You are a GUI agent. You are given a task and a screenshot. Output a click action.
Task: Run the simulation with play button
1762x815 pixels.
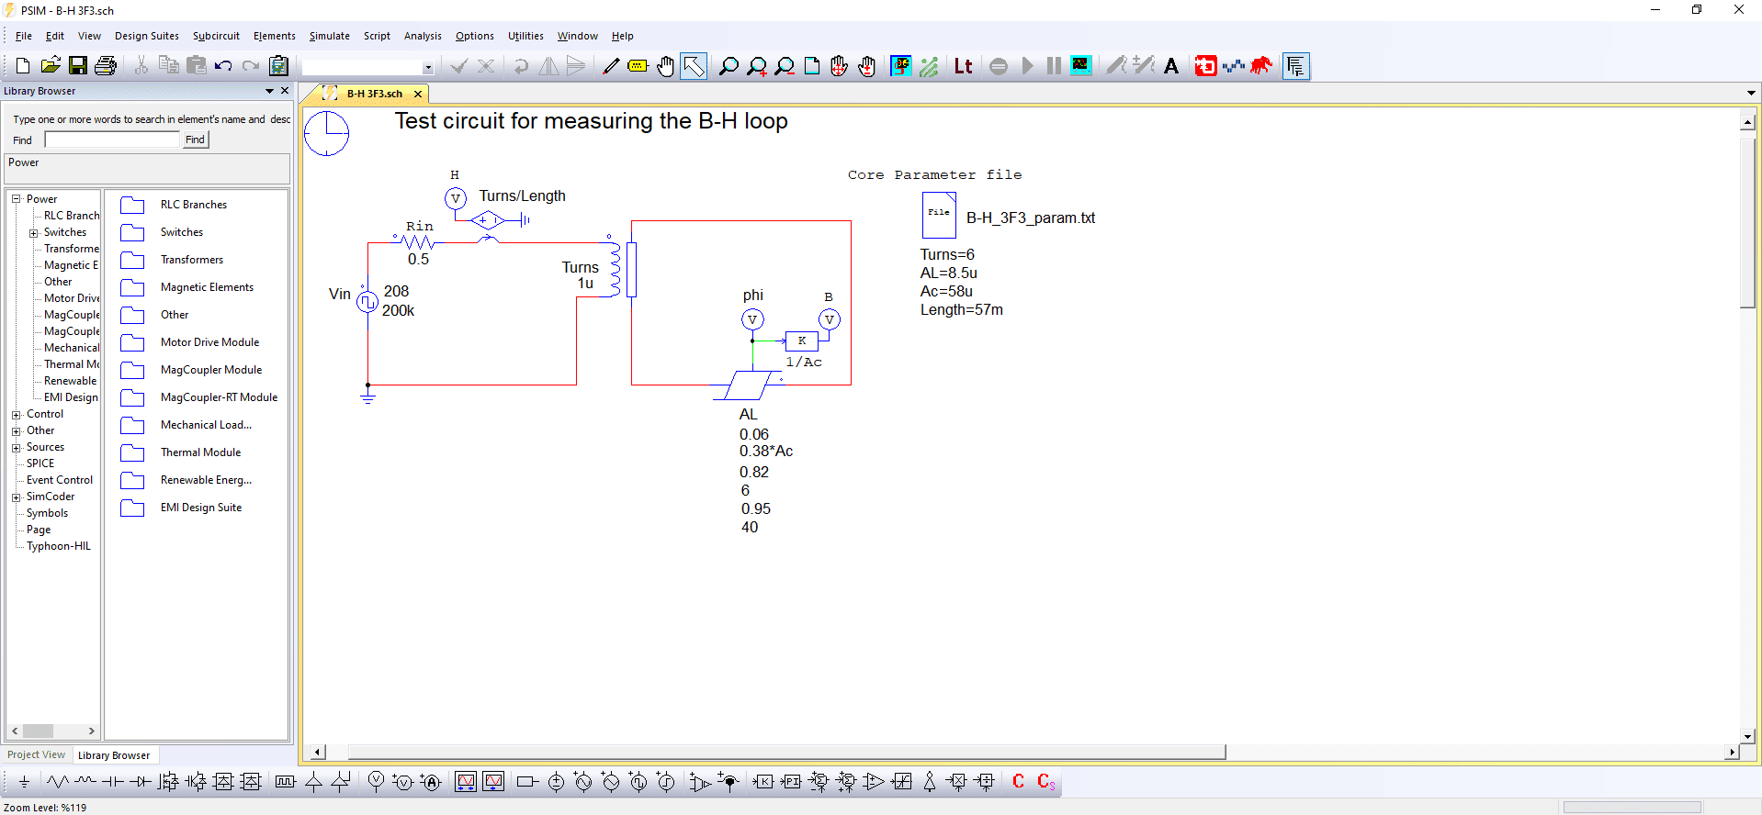[x=1027, y=66]
